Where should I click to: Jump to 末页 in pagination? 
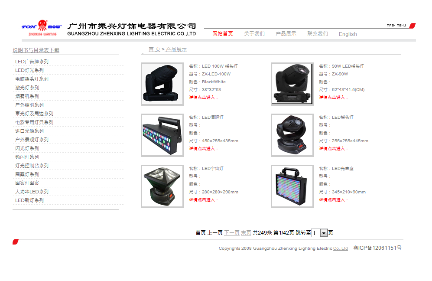246,233
